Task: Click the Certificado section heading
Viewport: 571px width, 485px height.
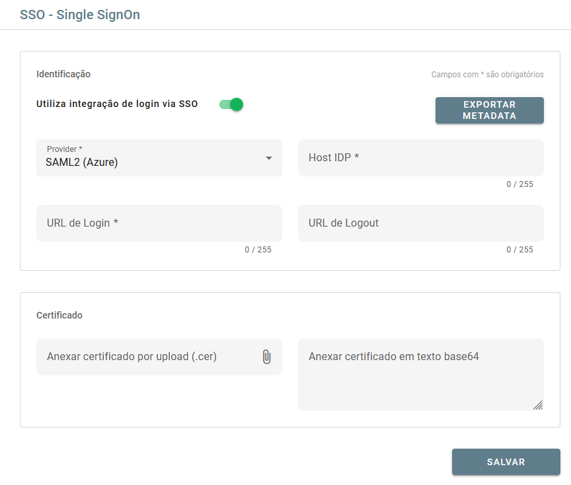Action: (x=58, y=315)
